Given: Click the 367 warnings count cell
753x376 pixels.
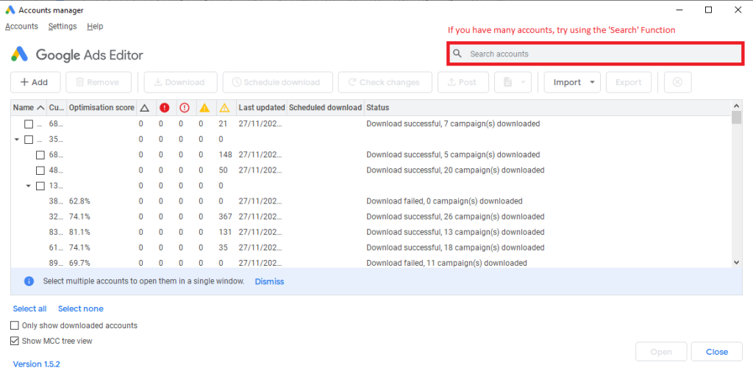Looking at the screenshot, I should (x=225, y=217).
